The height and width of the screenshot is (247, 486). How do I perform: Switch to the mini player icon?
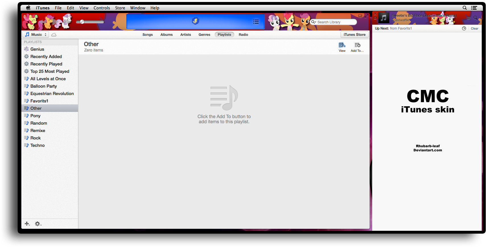pos(360,16)
